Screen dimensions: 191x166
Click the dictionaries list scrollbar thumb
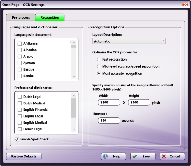click(x=74, y=108)
